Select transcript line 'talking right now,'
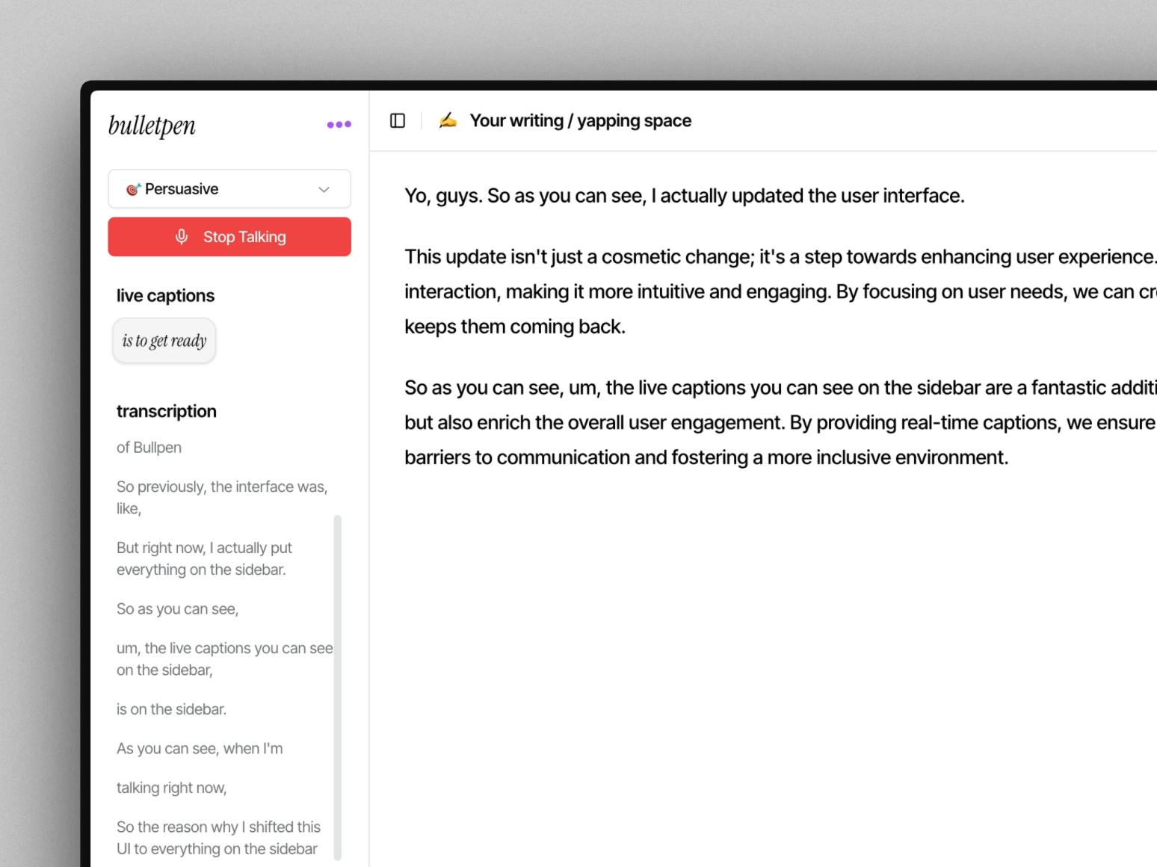This screenshot has height=867, width=1157. tap(172, 788)
